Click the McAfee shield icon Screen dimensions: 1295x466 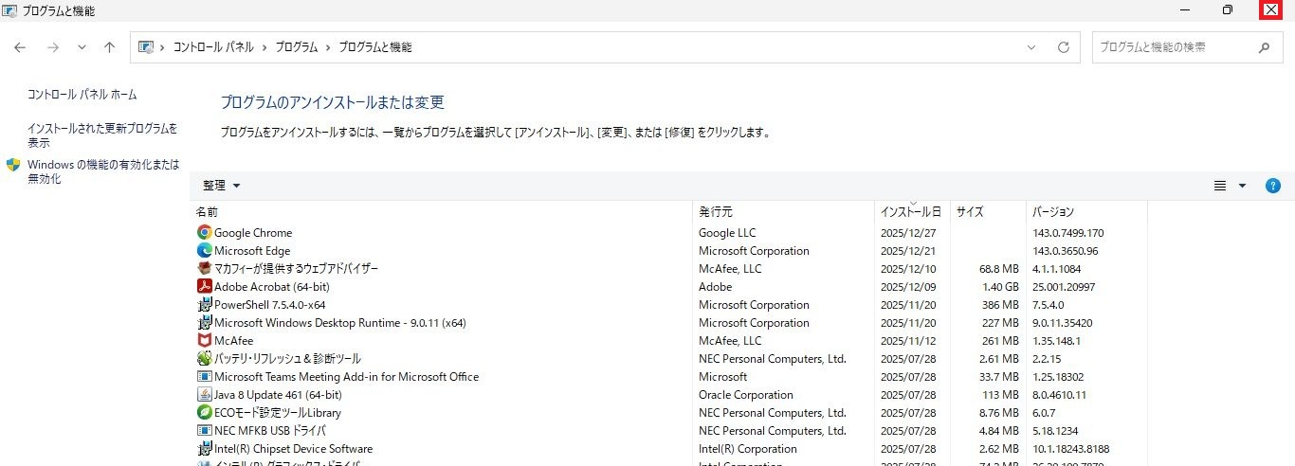(204, 341)
